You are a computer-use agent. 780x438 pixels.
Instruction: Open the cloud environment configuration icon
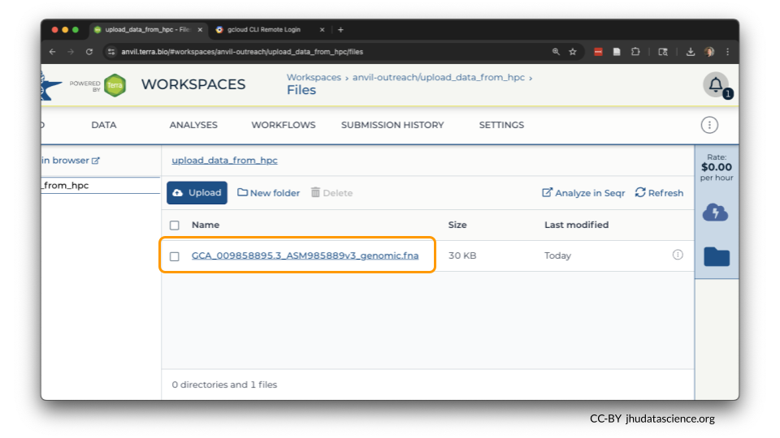point(715,213)
